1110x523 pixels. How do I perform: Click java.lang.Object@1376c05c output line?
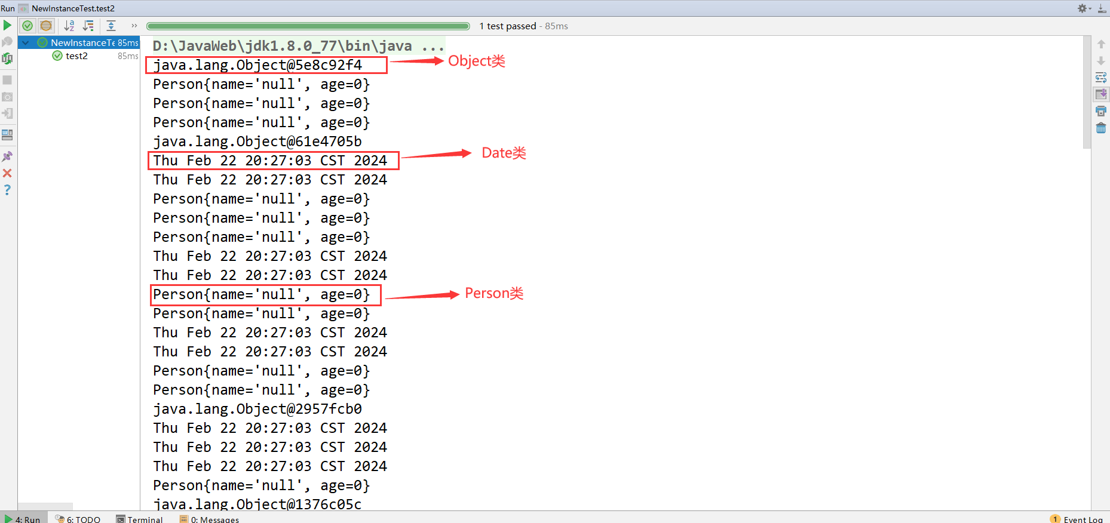(x=257, y=504)
